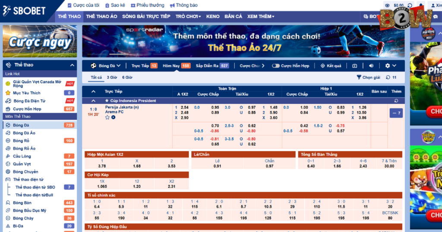Click Quần Vợt tennis icon

pos(8,164)
